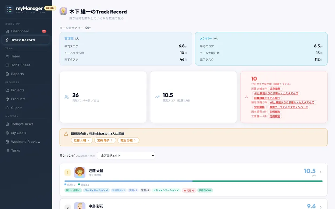Click the 支援×2 tag

(133, 190)
